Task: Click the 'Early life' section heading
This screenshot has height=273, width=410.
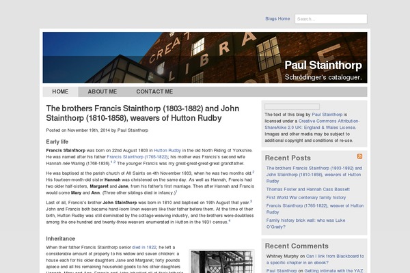Action: (57, 142)
